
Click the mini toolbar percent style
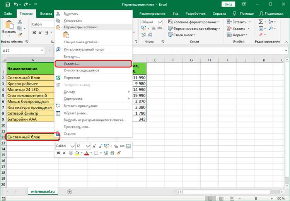[x=116, y=146]
